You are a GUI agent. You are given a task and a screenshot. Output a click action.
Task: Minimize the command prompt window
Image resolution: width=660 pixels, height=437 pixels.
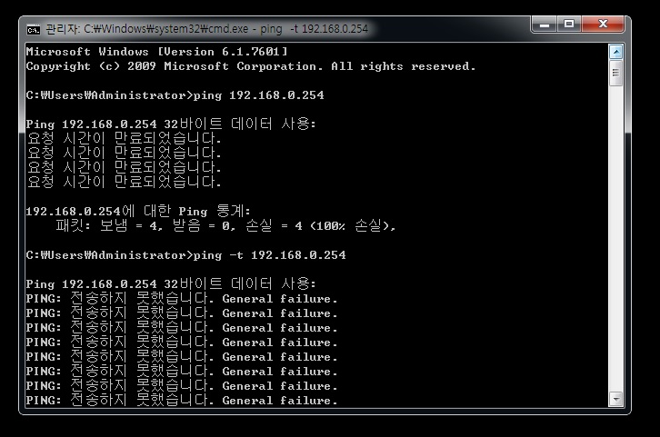pyautogui.click(x=545, y=25)
